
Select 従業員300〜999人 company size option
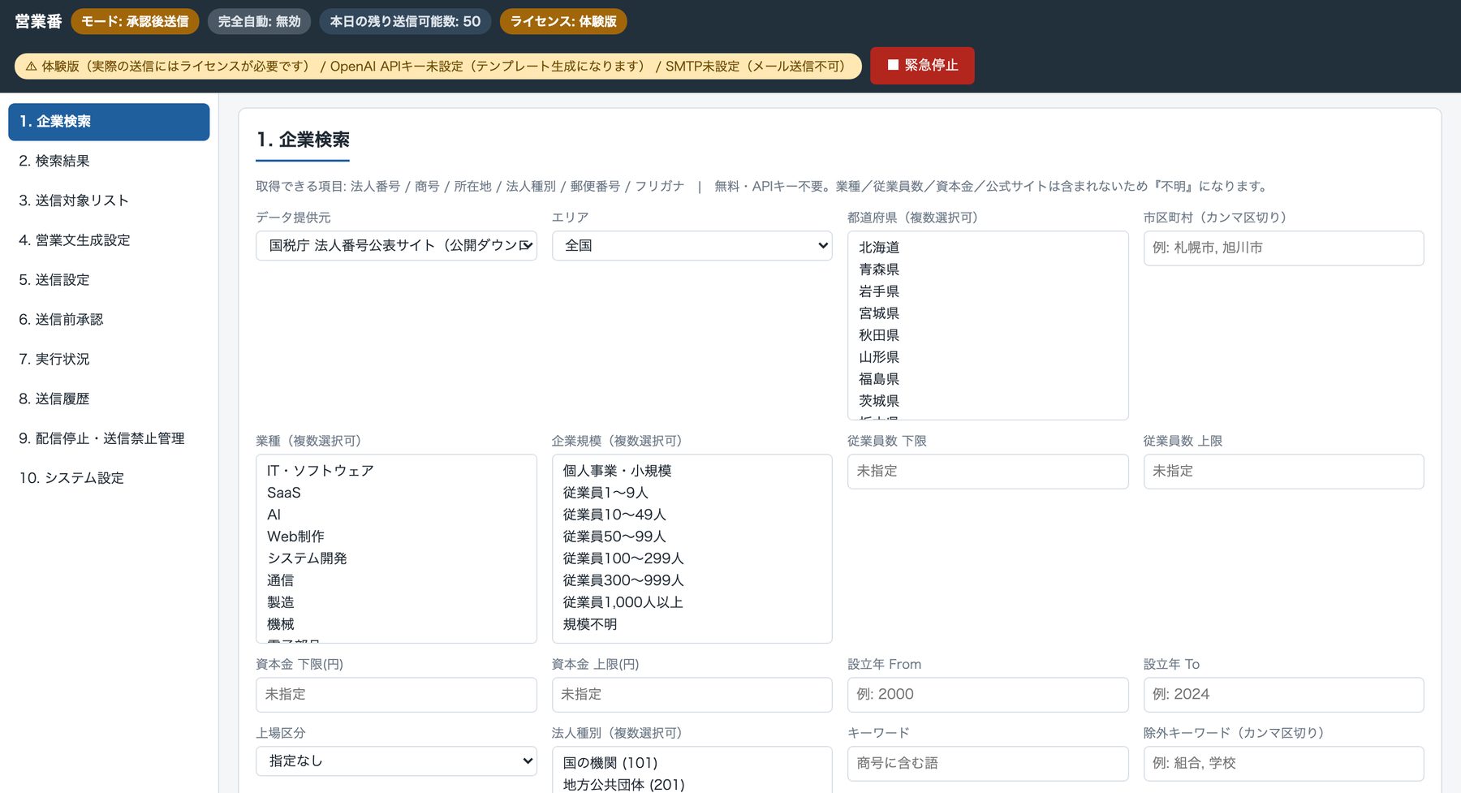[x=692, y=580]
